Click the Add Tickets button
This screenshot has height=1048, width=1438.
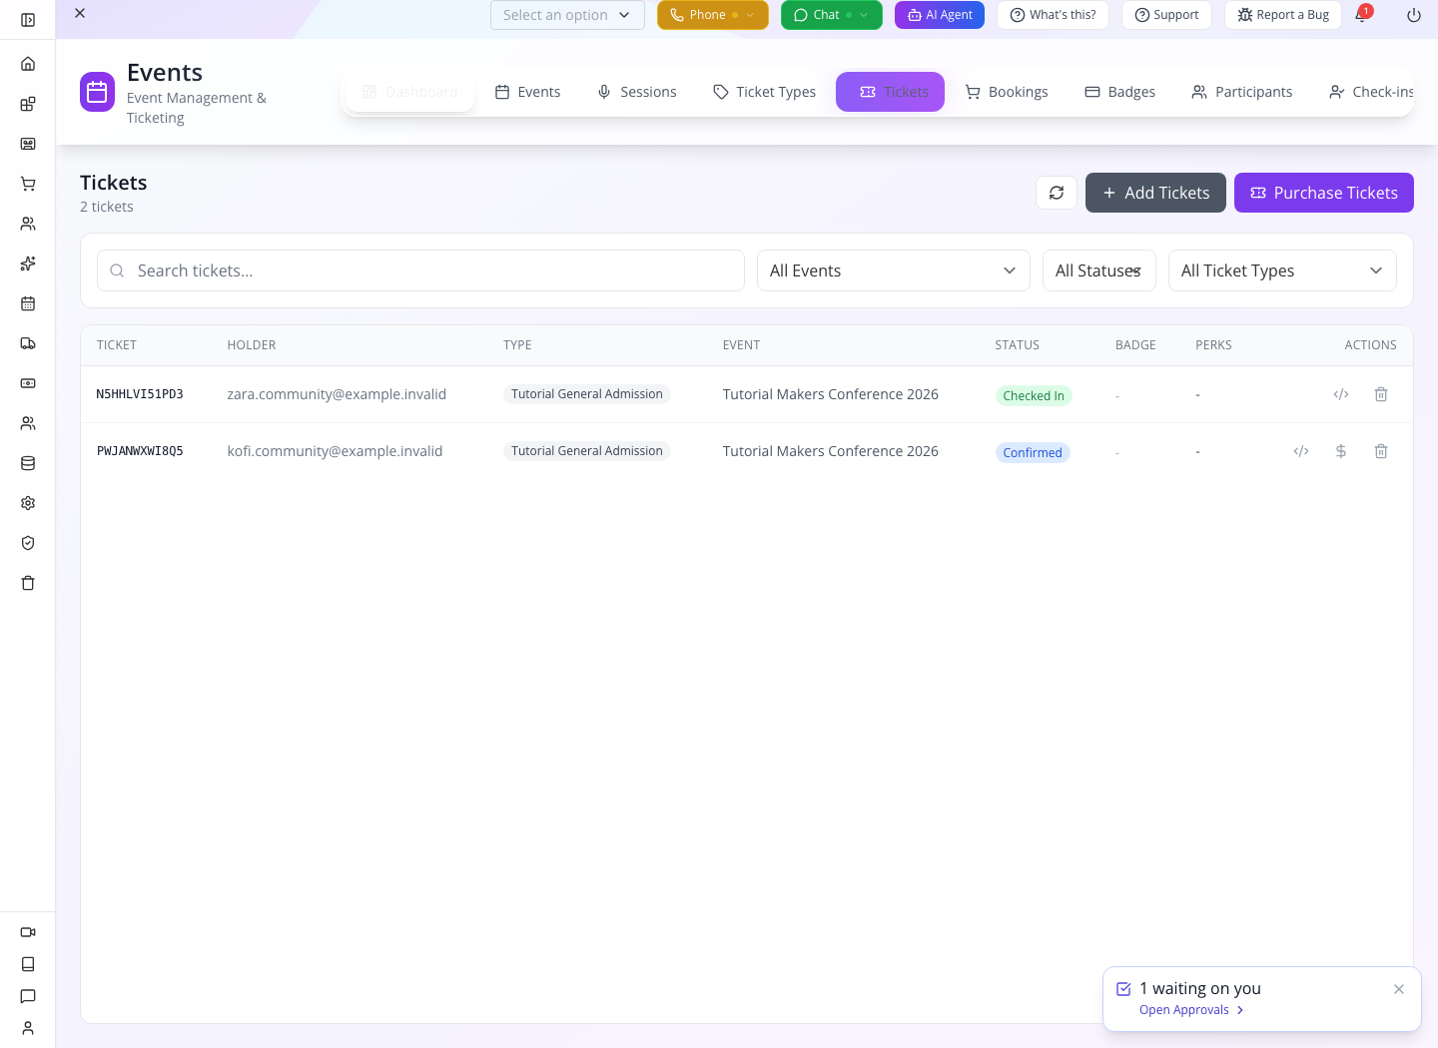1155,193
